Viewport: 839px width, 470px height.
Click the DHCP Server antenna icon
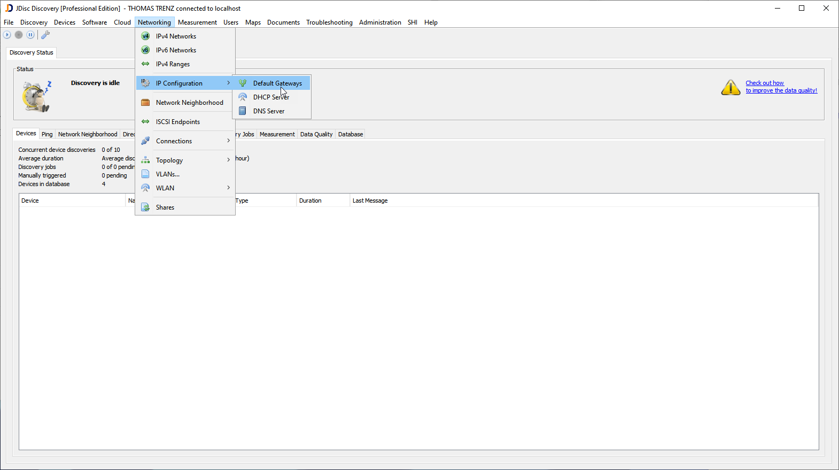point(243,97)
